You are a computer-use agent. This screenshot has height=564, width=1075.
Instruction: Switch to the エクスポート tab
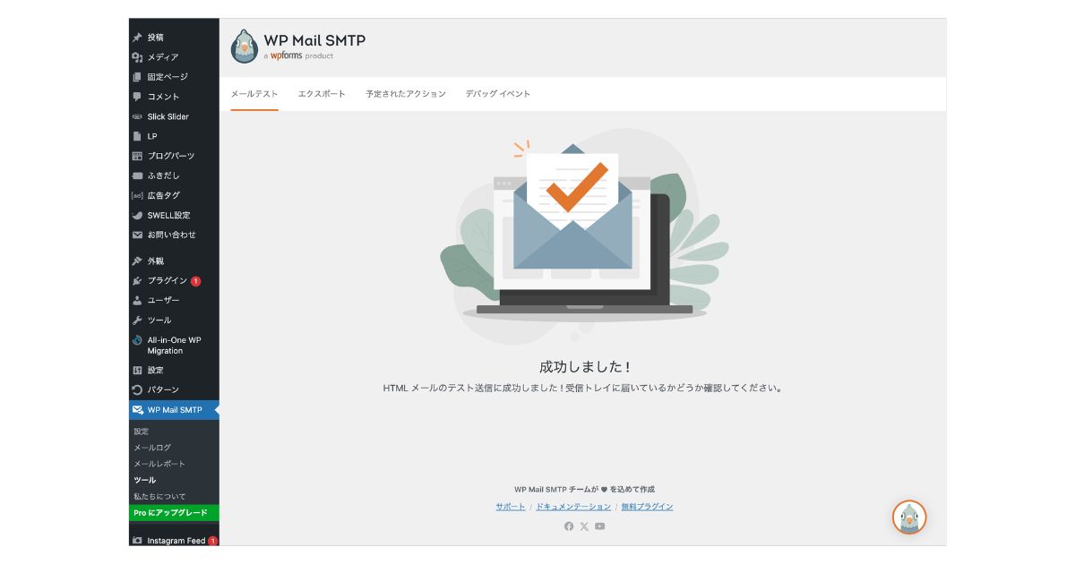(x=322, y=94)
